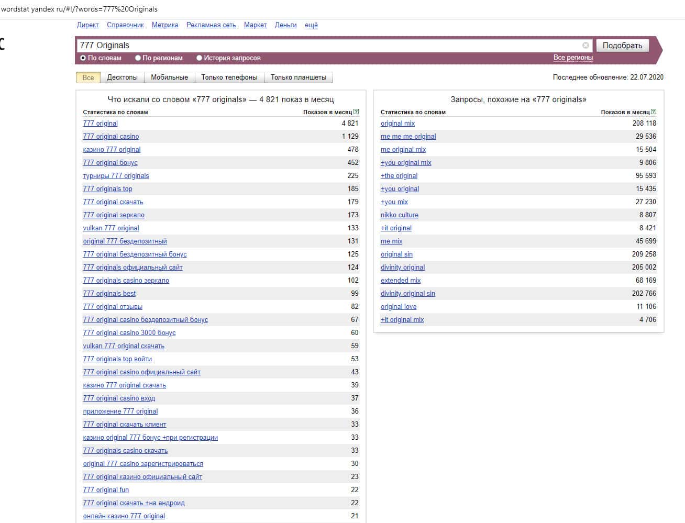Select the "Только планшеты" tab
The width and height of the screenshot is (685, 523).
coord(298,77)
